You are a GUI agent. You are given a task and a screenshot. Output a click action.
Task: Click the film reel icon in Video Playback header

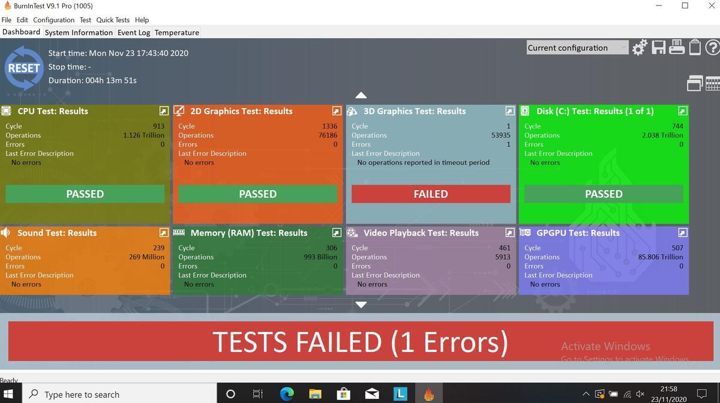pyautogui.click(x=352, y=233)
